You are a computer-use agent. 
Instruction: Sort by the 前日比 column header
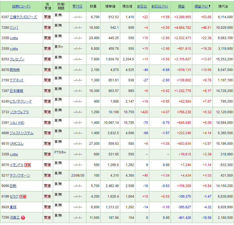pyautogui.click(x=142, y=6)
